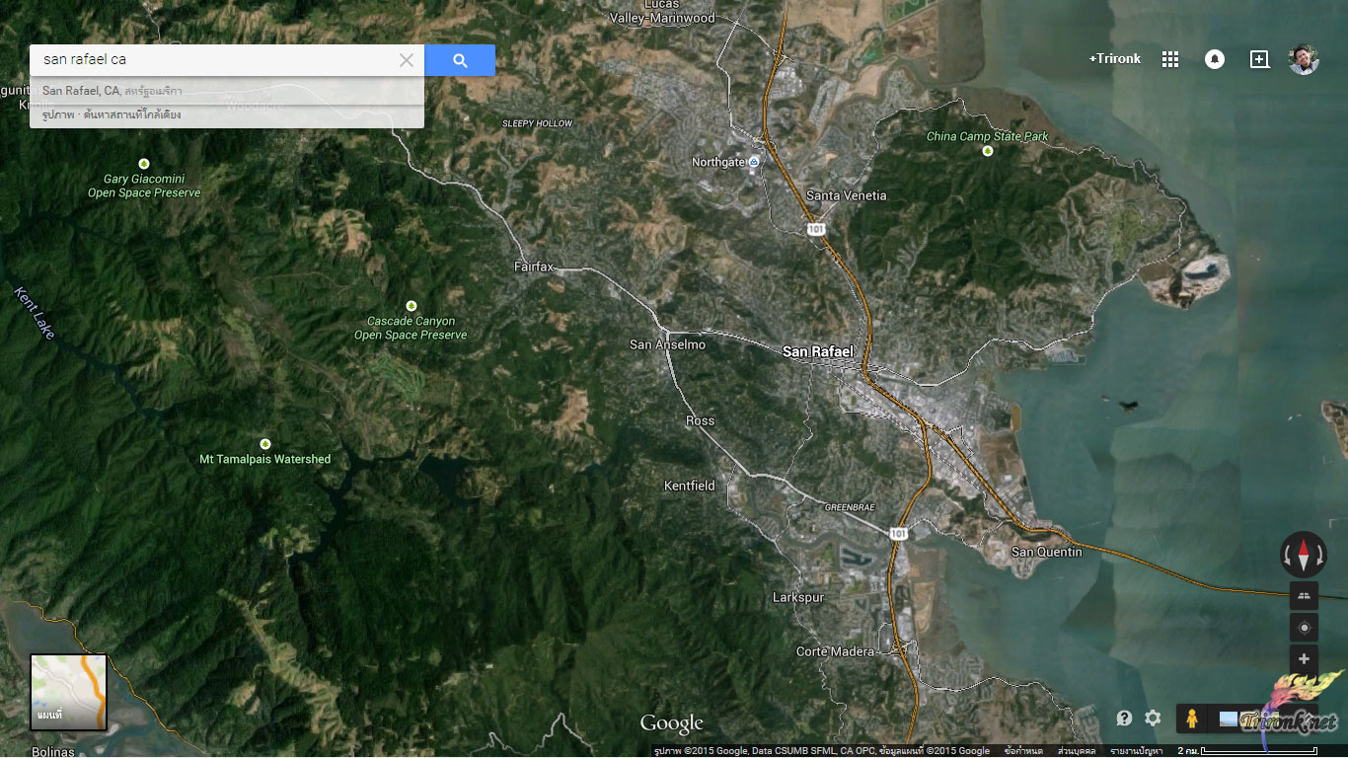1348x758 pixels.
Task: Open the help question mark icon
Action: coord(1124,719)
